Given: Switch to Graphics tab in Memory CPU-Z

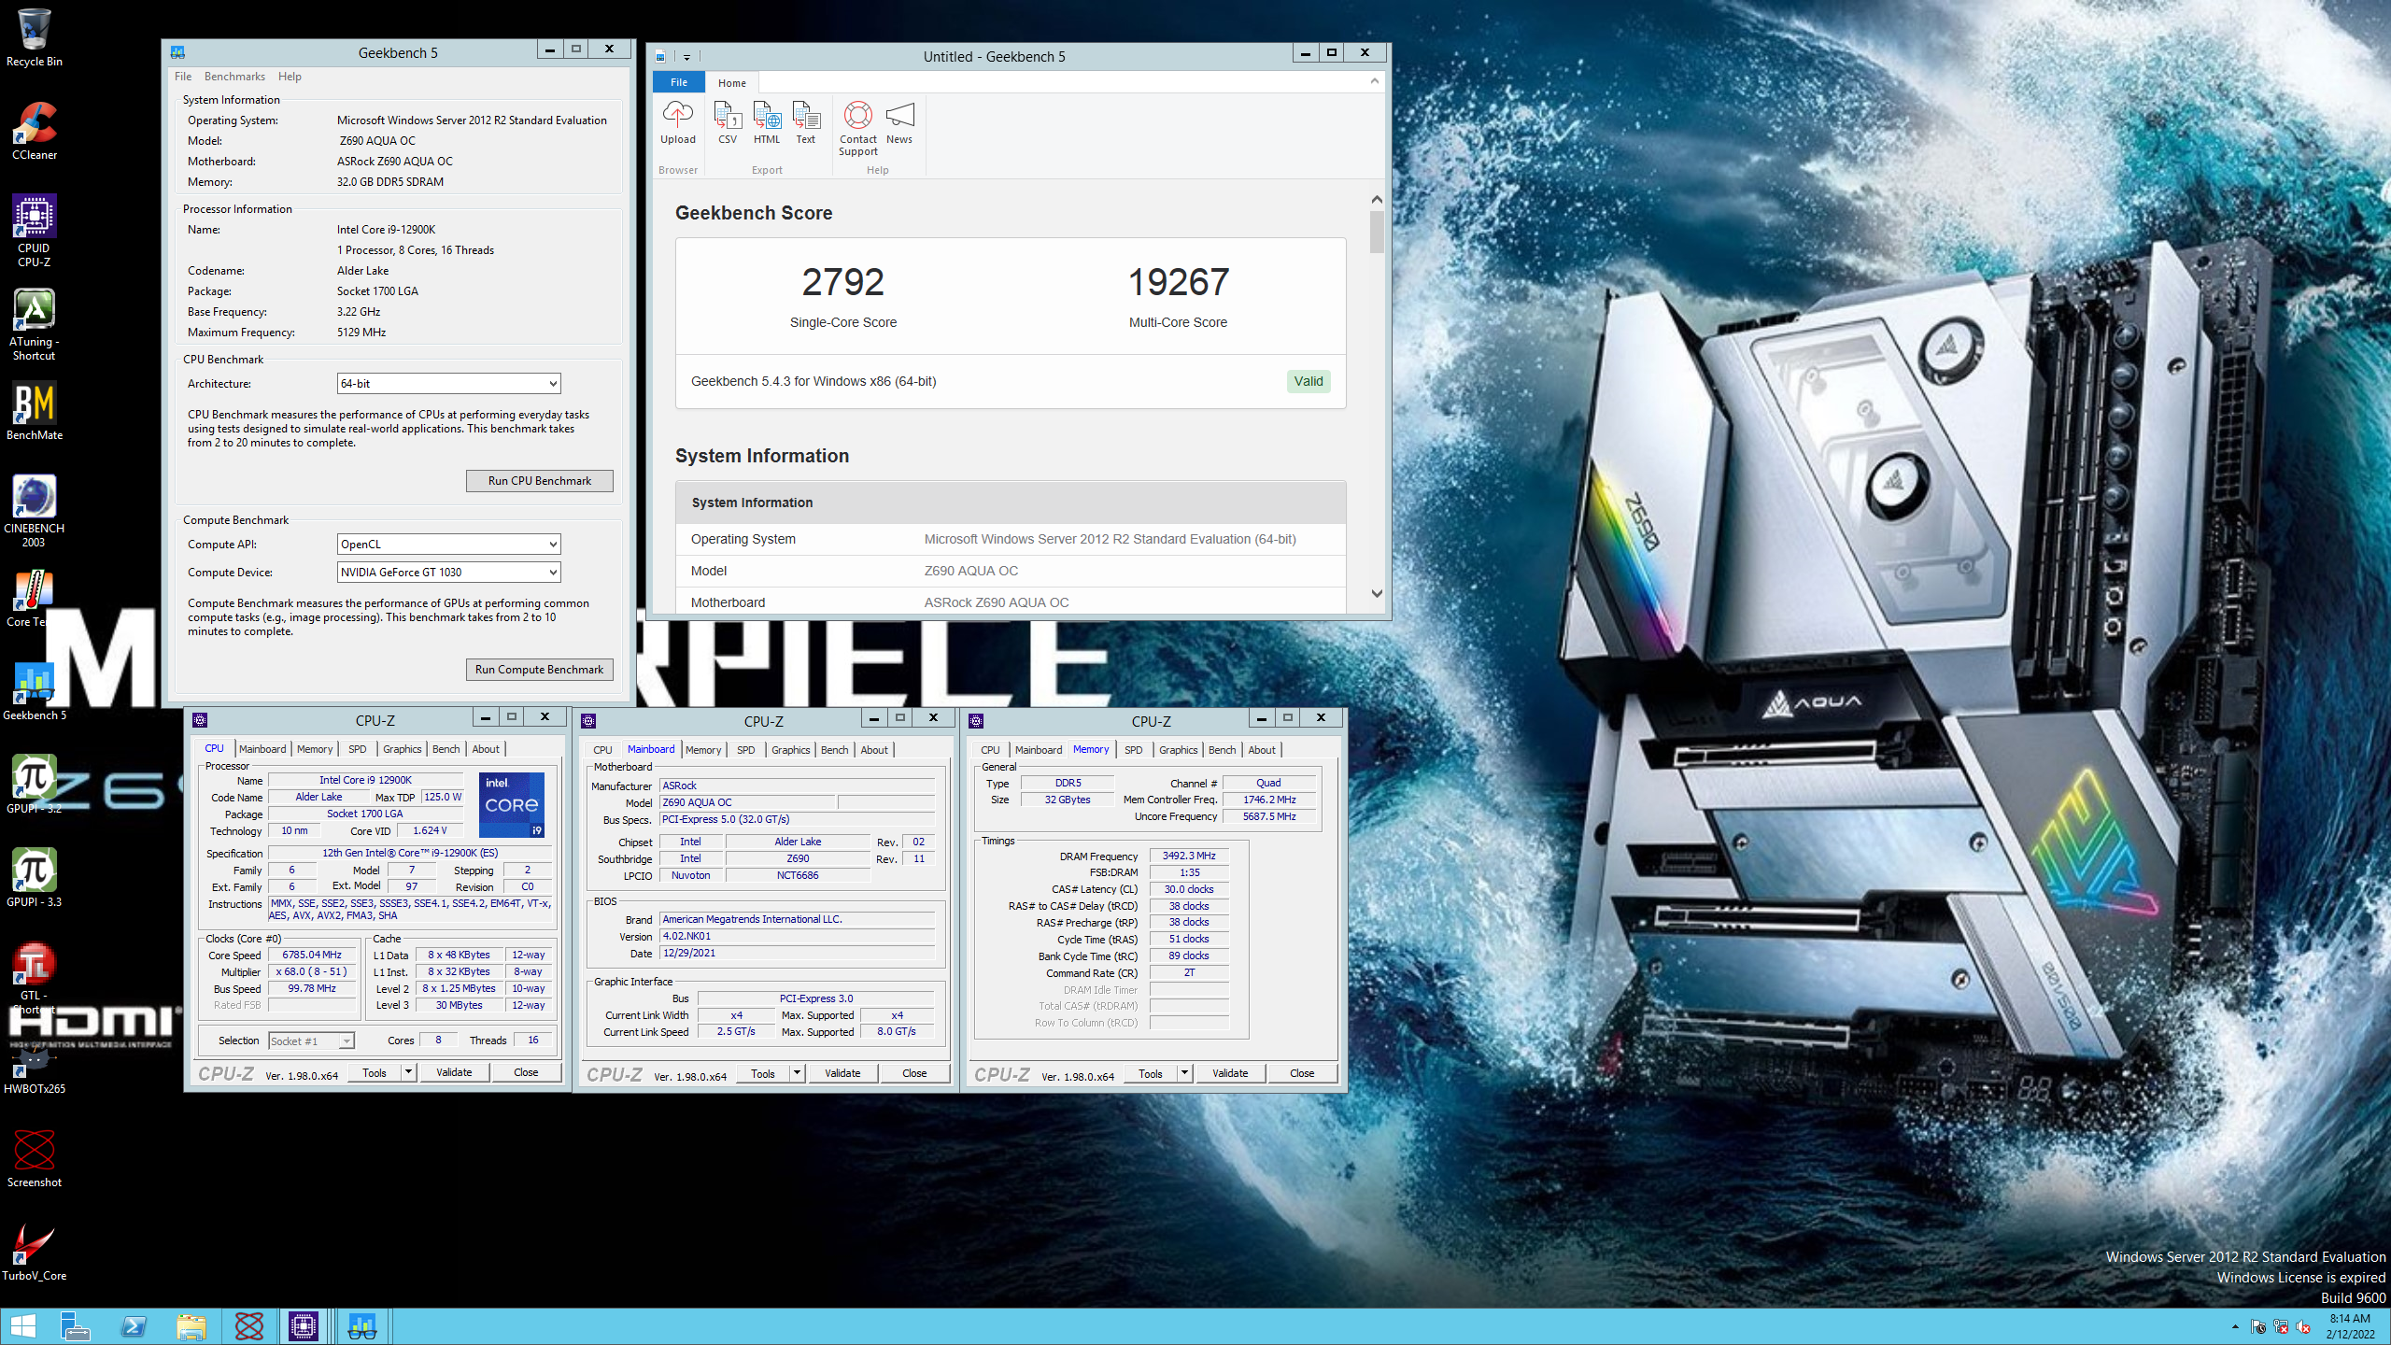Looking at the screenshot, I should click(x=1178, y=750).
